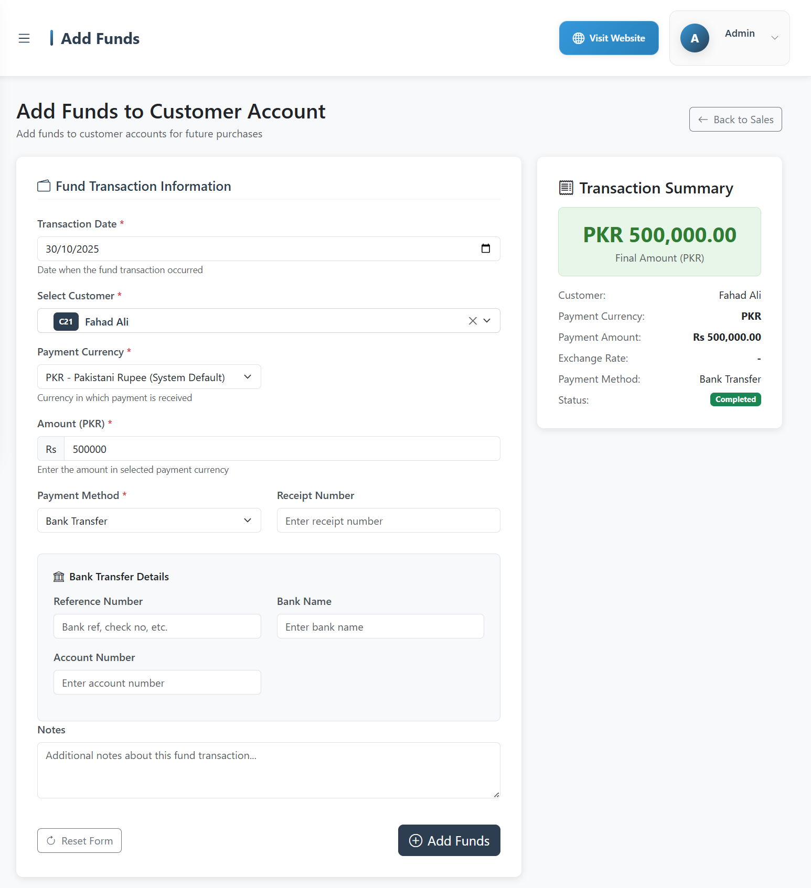
Task: Go Back to Sales
Action: (735, 120)
